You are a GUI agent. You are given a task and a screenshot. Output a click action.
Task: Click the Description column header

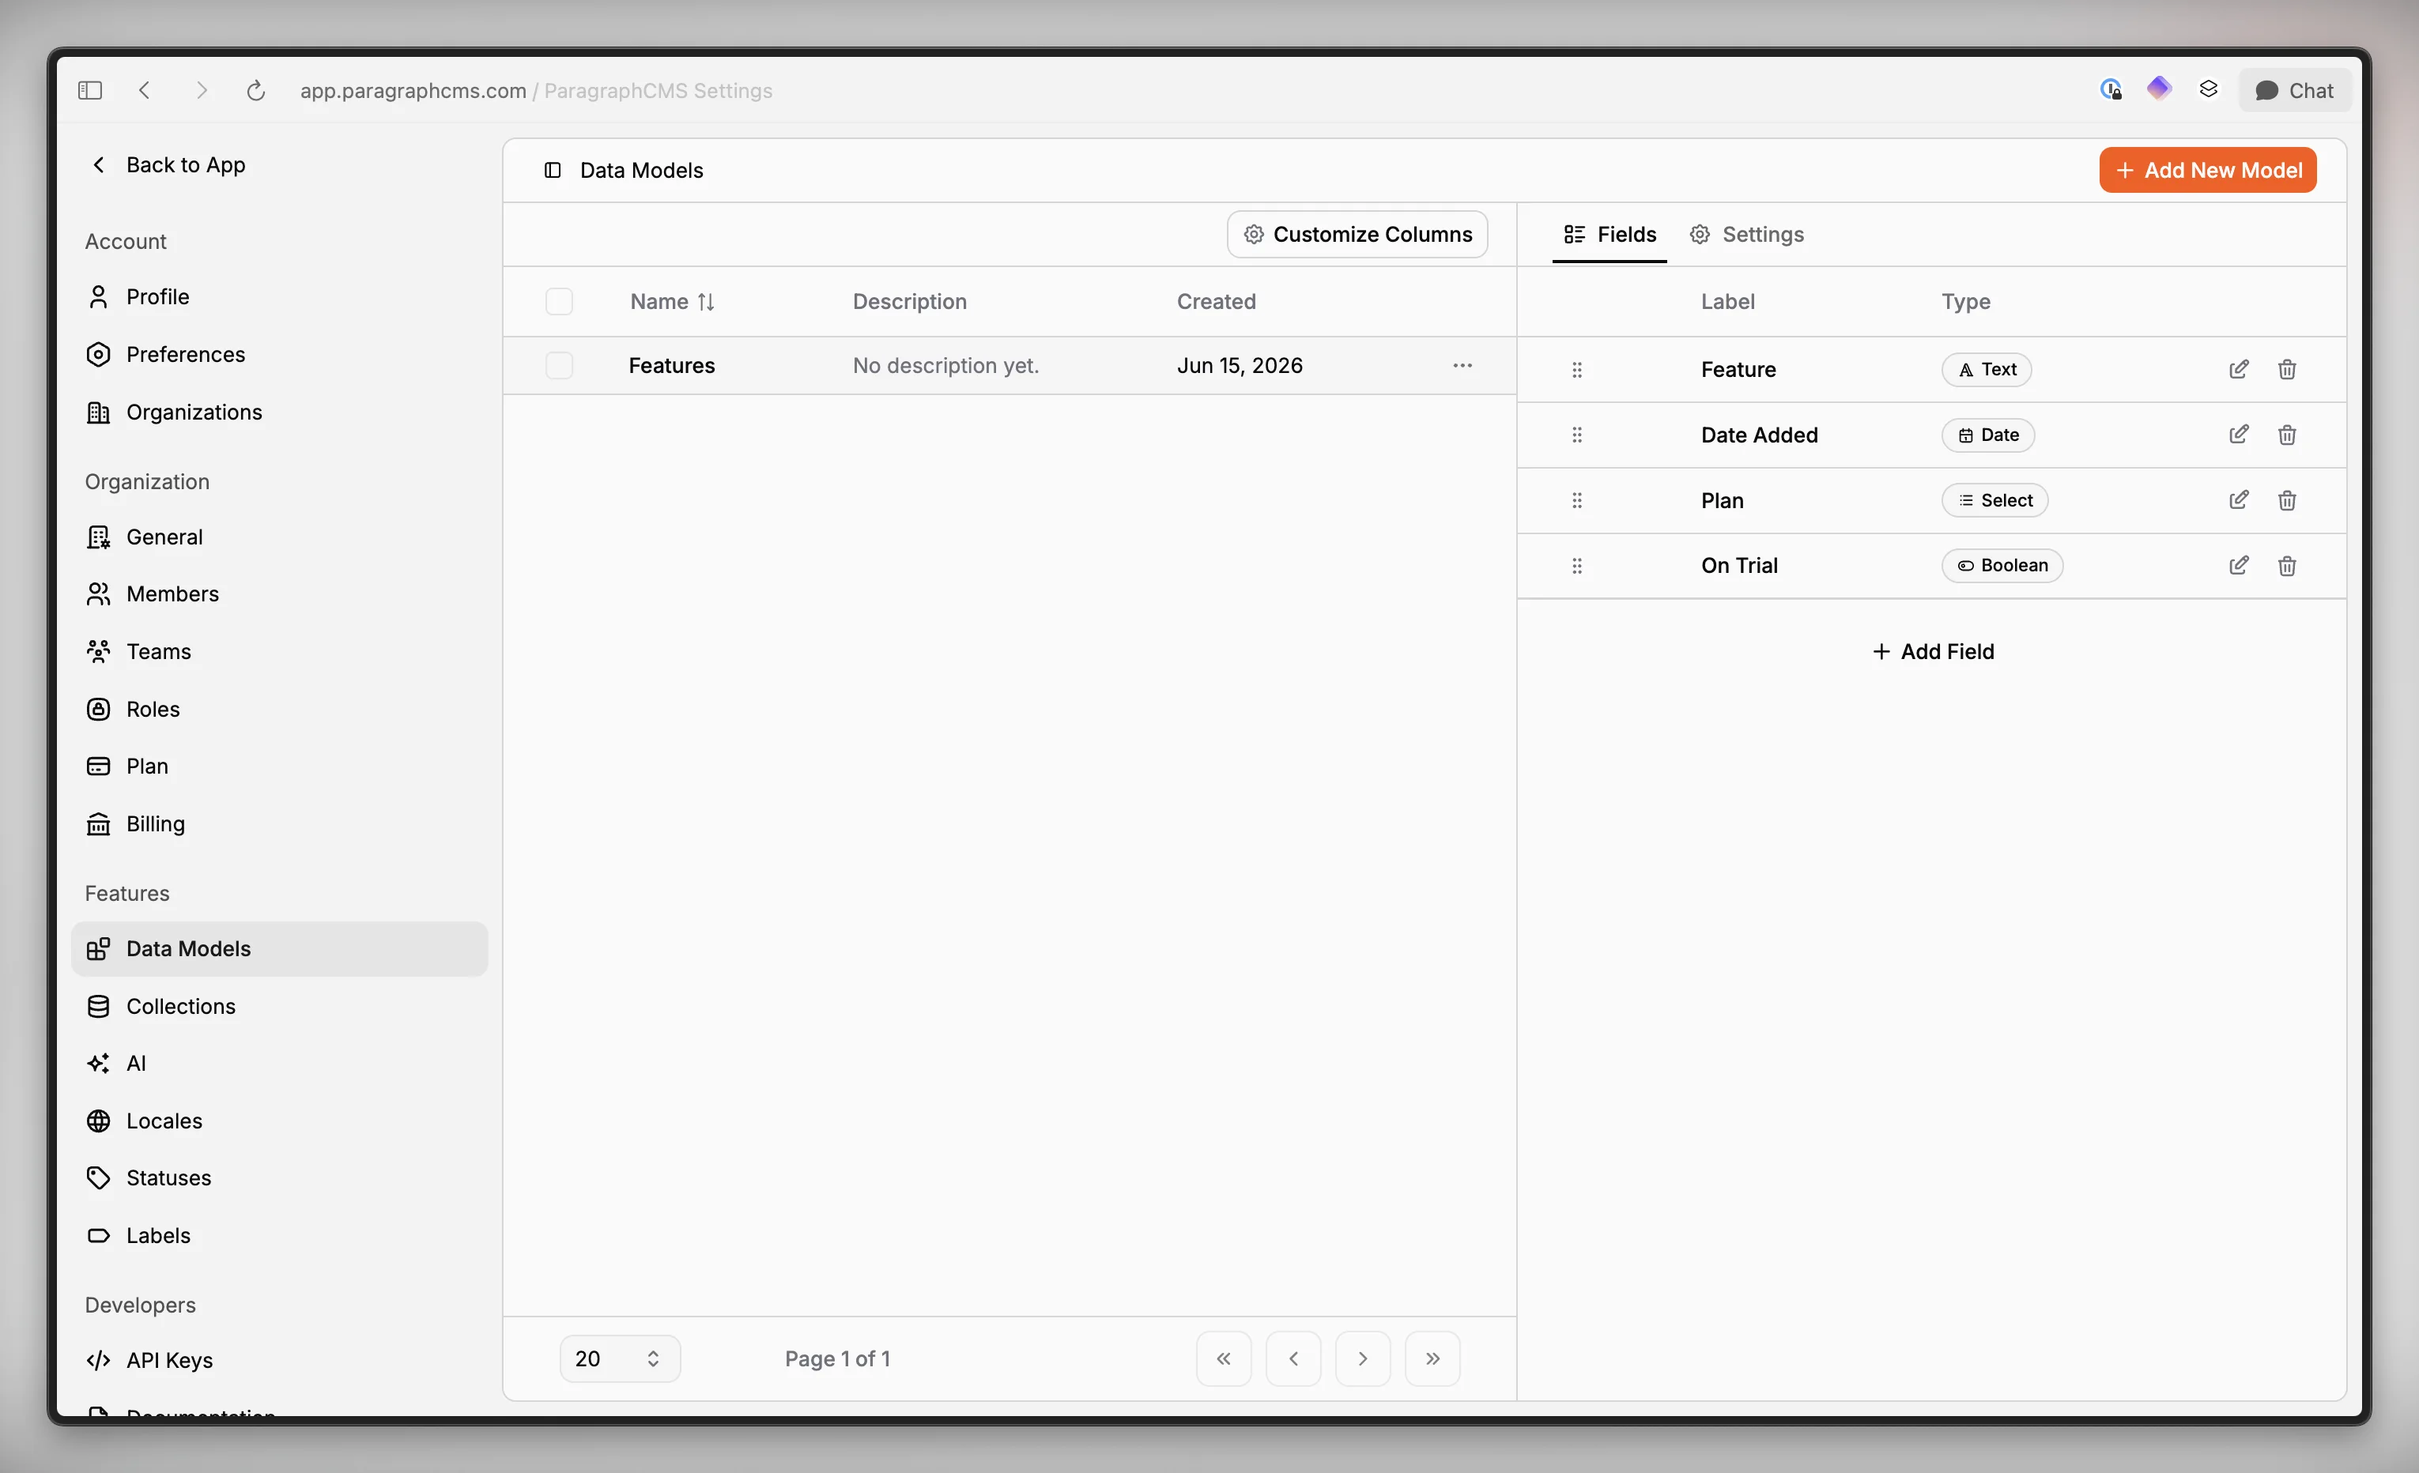click(x=909, y=301)
